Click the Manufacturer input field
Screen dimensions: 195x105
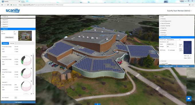[171, 42]
